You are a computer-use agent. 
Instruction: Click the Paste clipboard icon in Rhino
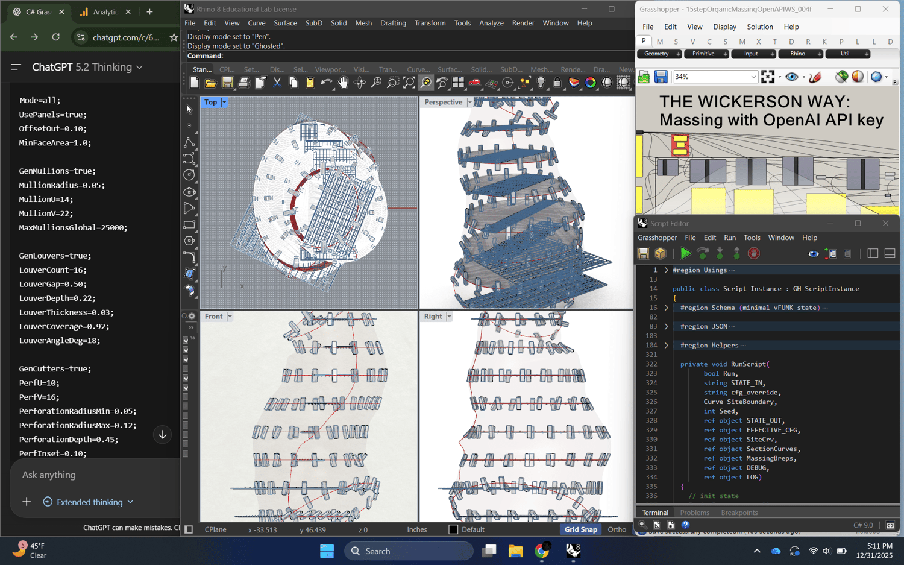tap(310, 83)
